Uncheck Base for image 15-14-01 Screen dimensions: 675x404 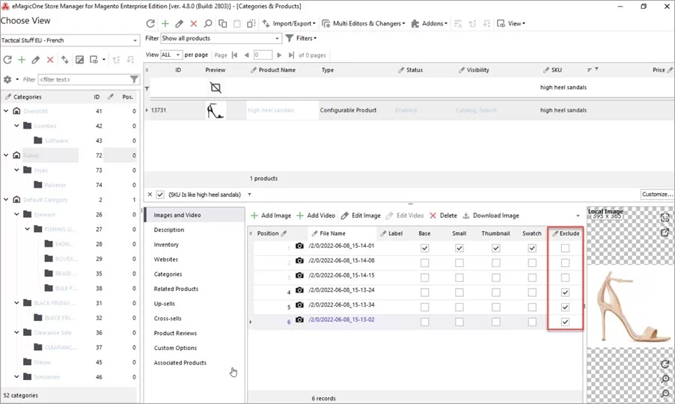point(425,248)
